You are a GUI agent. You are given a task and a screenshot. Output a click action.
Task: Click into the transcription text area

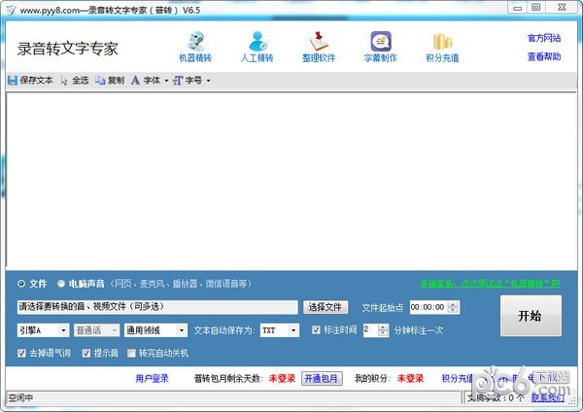pyautogui.click(x=291, y=180)
